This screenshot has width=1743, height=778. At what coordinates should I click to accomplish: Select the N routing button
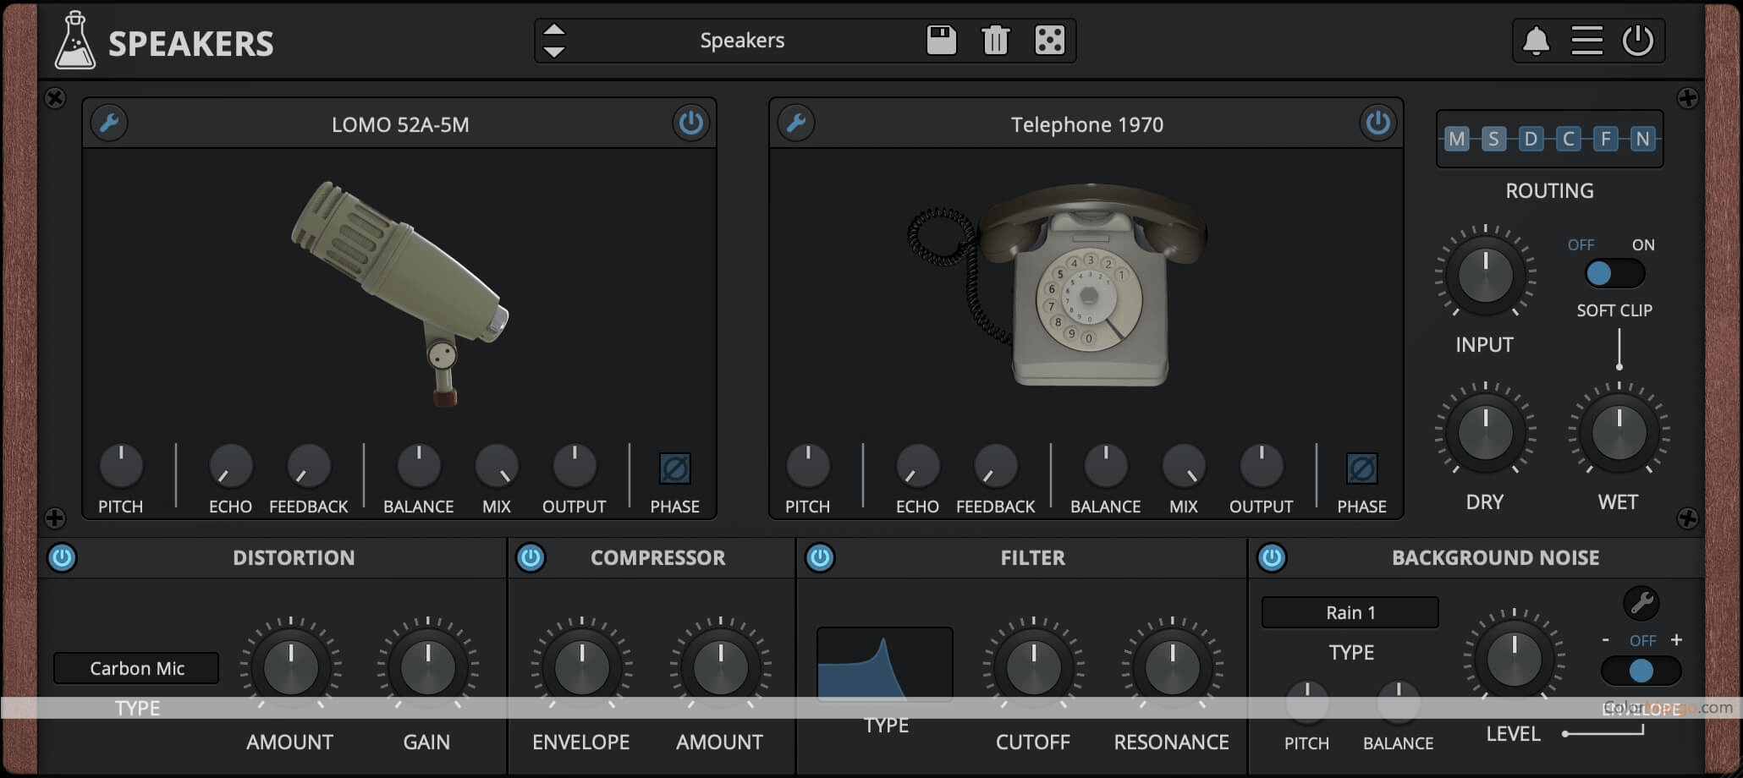coord(1644,139)
